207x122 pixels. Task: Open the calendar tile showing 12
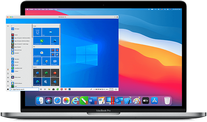point(37,32)
